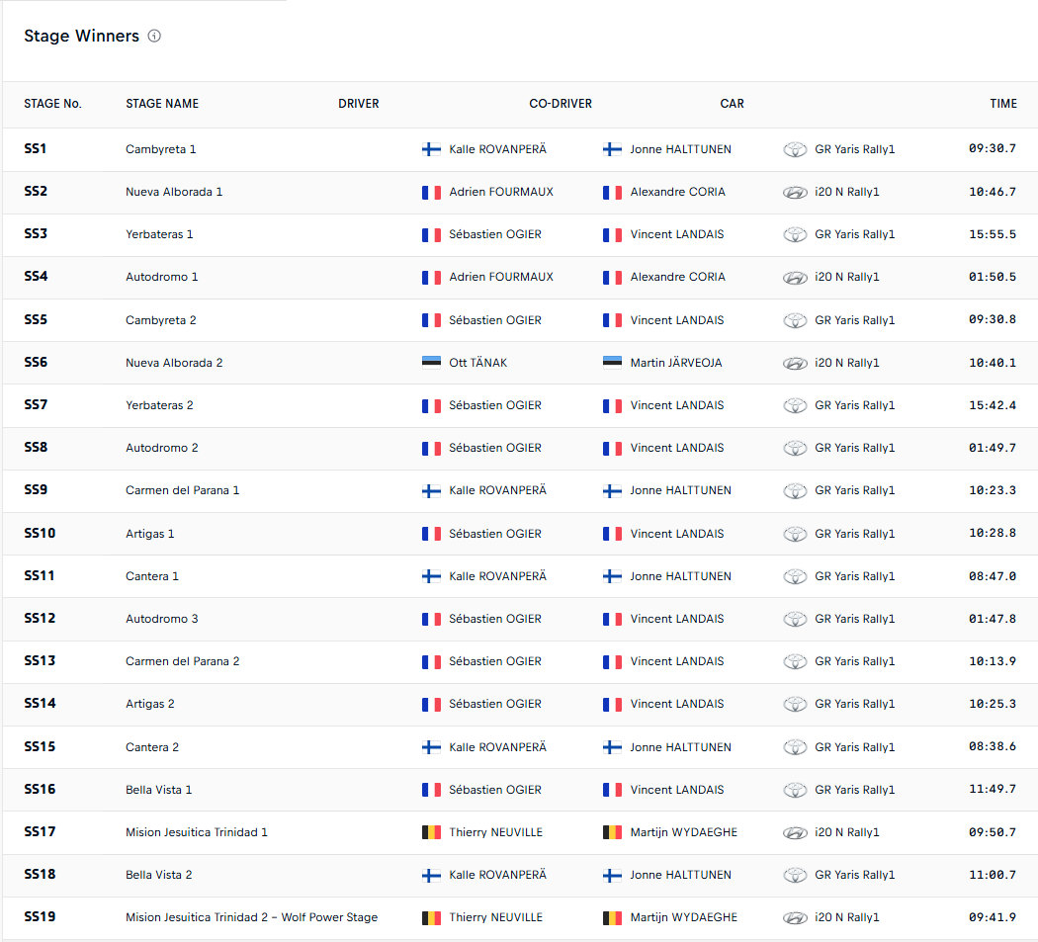Click the Hyundai logo in the SS19 row
The height and width of the screenshot is (942, 1038).
795,918
